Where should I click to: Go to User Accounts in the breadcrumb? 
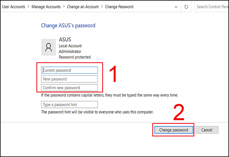click(13, 7)
